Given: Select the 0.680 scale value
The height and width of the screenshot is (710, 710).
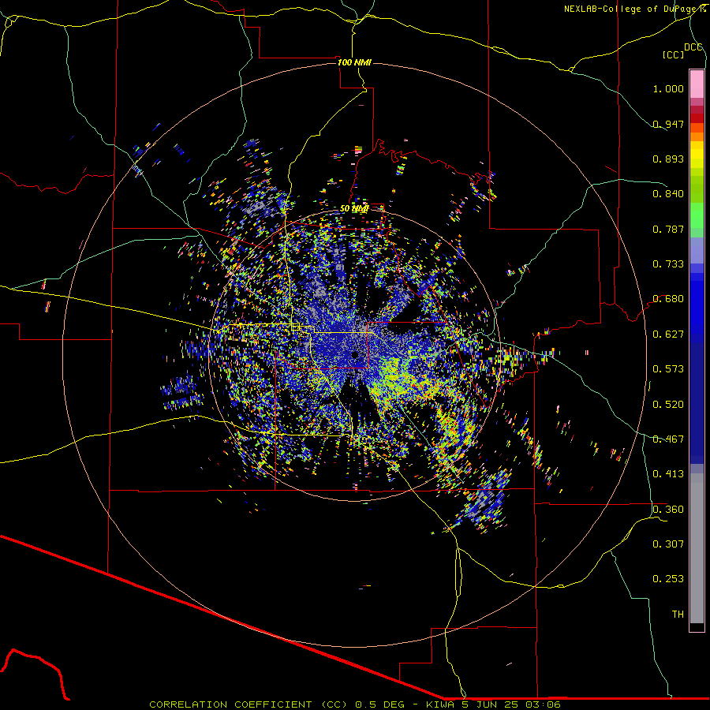Looking at the screenshot, I should coord(668,299).
